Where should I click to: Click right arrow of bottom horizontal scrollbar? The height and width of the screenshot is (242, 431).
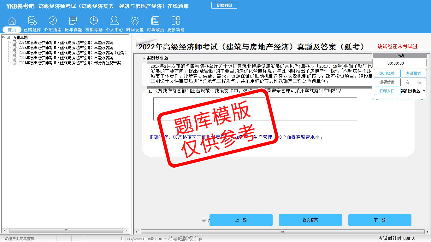pos(428,232)
